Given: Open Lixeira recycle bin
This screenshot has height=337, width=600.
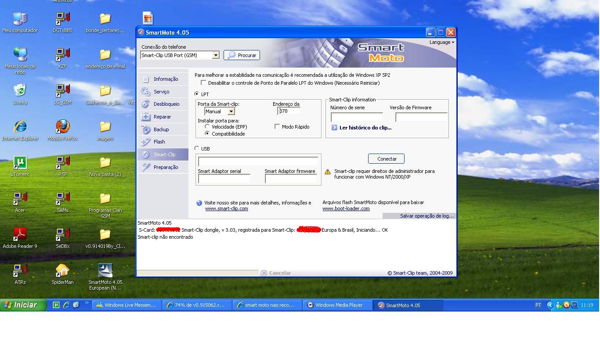Looking at the screenshot, I should [x=20, y=94].
